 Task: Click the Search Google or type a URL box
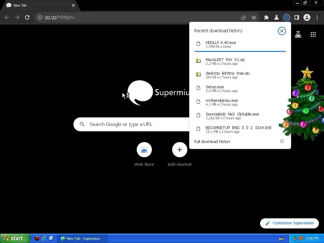point(131,124)
